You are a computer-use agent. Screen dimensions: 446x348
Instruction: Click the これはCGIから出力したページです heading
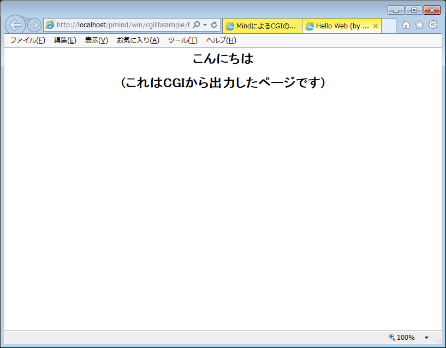coord(223,83)
